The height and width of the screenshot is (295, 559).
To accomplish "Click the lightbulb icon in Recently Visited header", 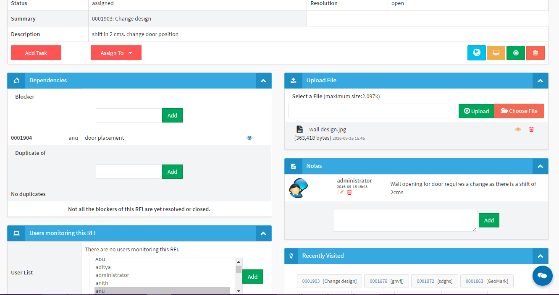I will [x=291, y=256].
